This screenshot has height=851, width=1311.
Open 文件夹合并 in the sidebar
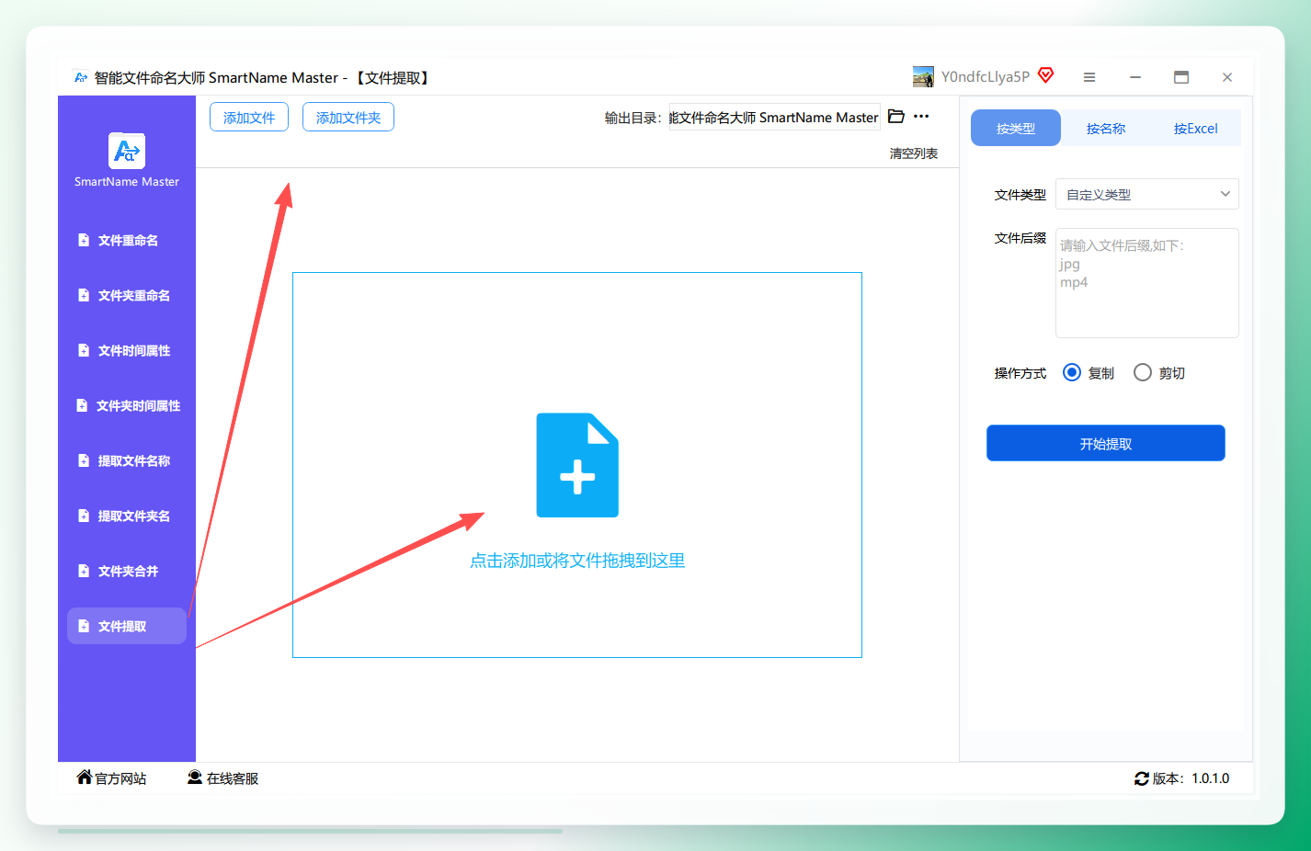coord(127,571)
